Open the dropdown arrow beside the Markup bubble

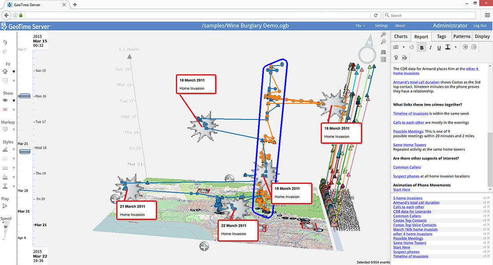pos(13,130)
